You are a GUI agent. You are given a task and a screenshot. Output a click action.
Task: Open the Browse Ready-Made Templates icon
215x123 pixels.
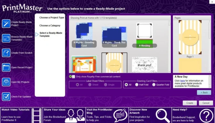point(6,38)
